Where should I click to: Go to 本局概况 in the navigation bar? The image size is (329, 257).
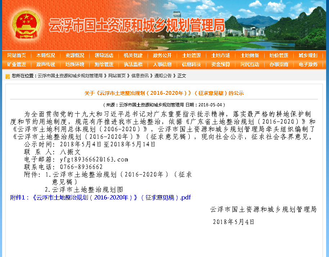[46, 55]
